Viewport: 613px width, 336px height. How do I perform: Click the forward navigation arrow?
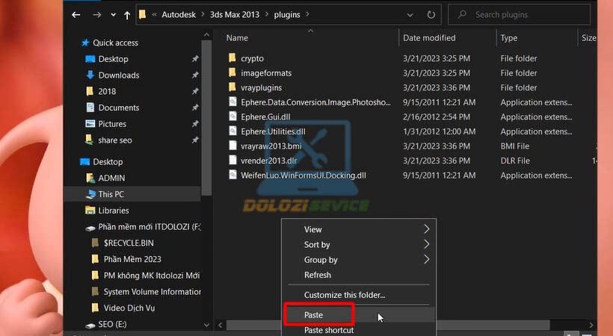coord(96,15)
